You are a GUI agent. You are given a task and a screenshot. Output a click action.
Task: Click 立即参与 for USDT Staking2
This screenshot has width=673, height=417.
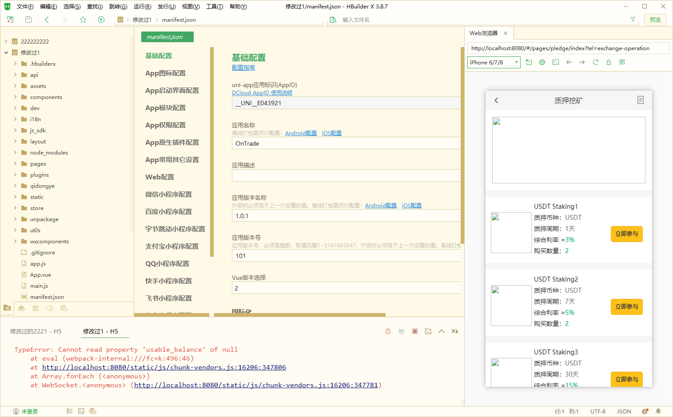click(x=627, y=307)
